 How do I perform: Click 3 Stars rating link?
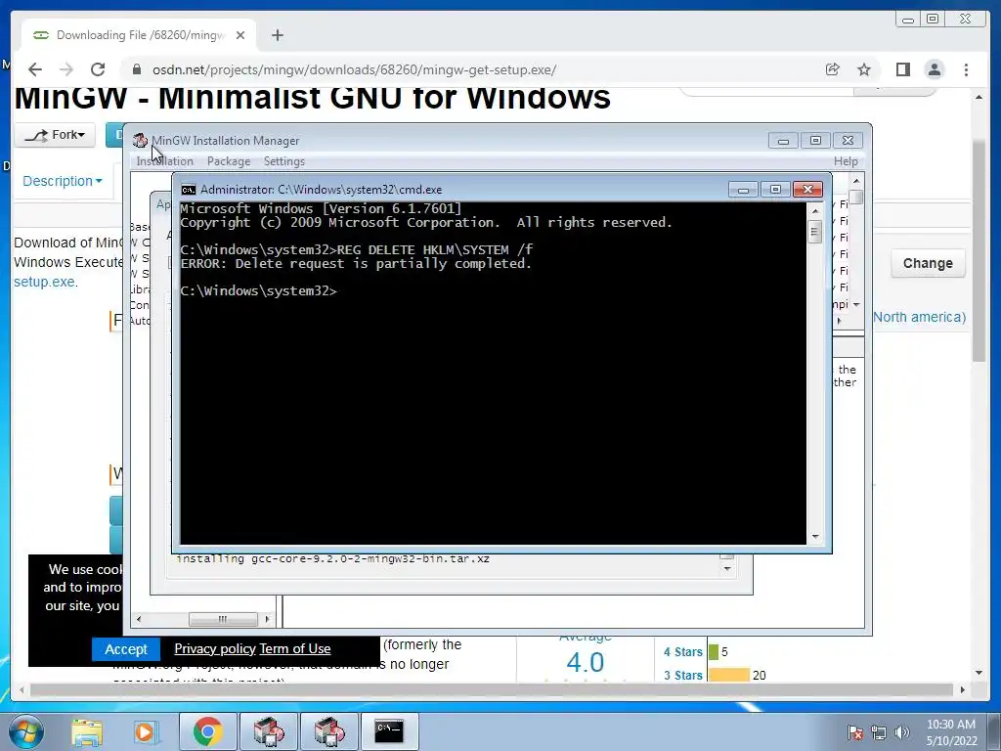click(683, 675)
